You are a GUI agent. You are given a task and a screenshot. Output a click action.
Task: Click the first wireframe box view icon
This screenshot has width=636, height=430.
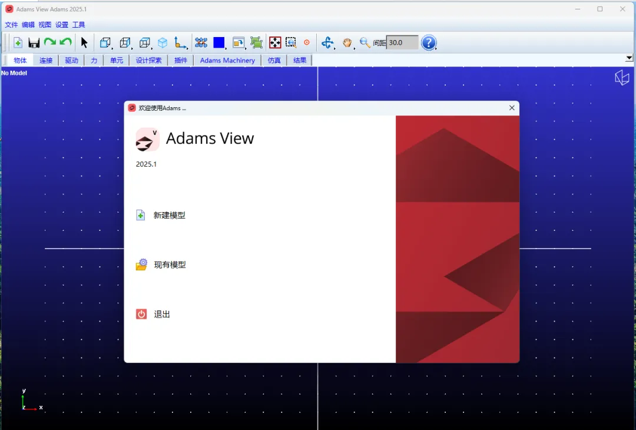coord(105,42)
